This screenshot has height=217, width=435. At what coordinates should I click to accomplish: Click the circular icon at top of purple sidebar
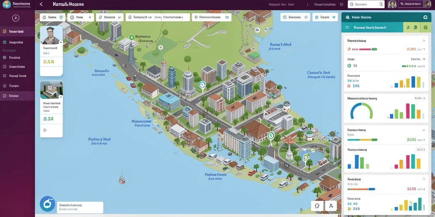pos(16,18)
